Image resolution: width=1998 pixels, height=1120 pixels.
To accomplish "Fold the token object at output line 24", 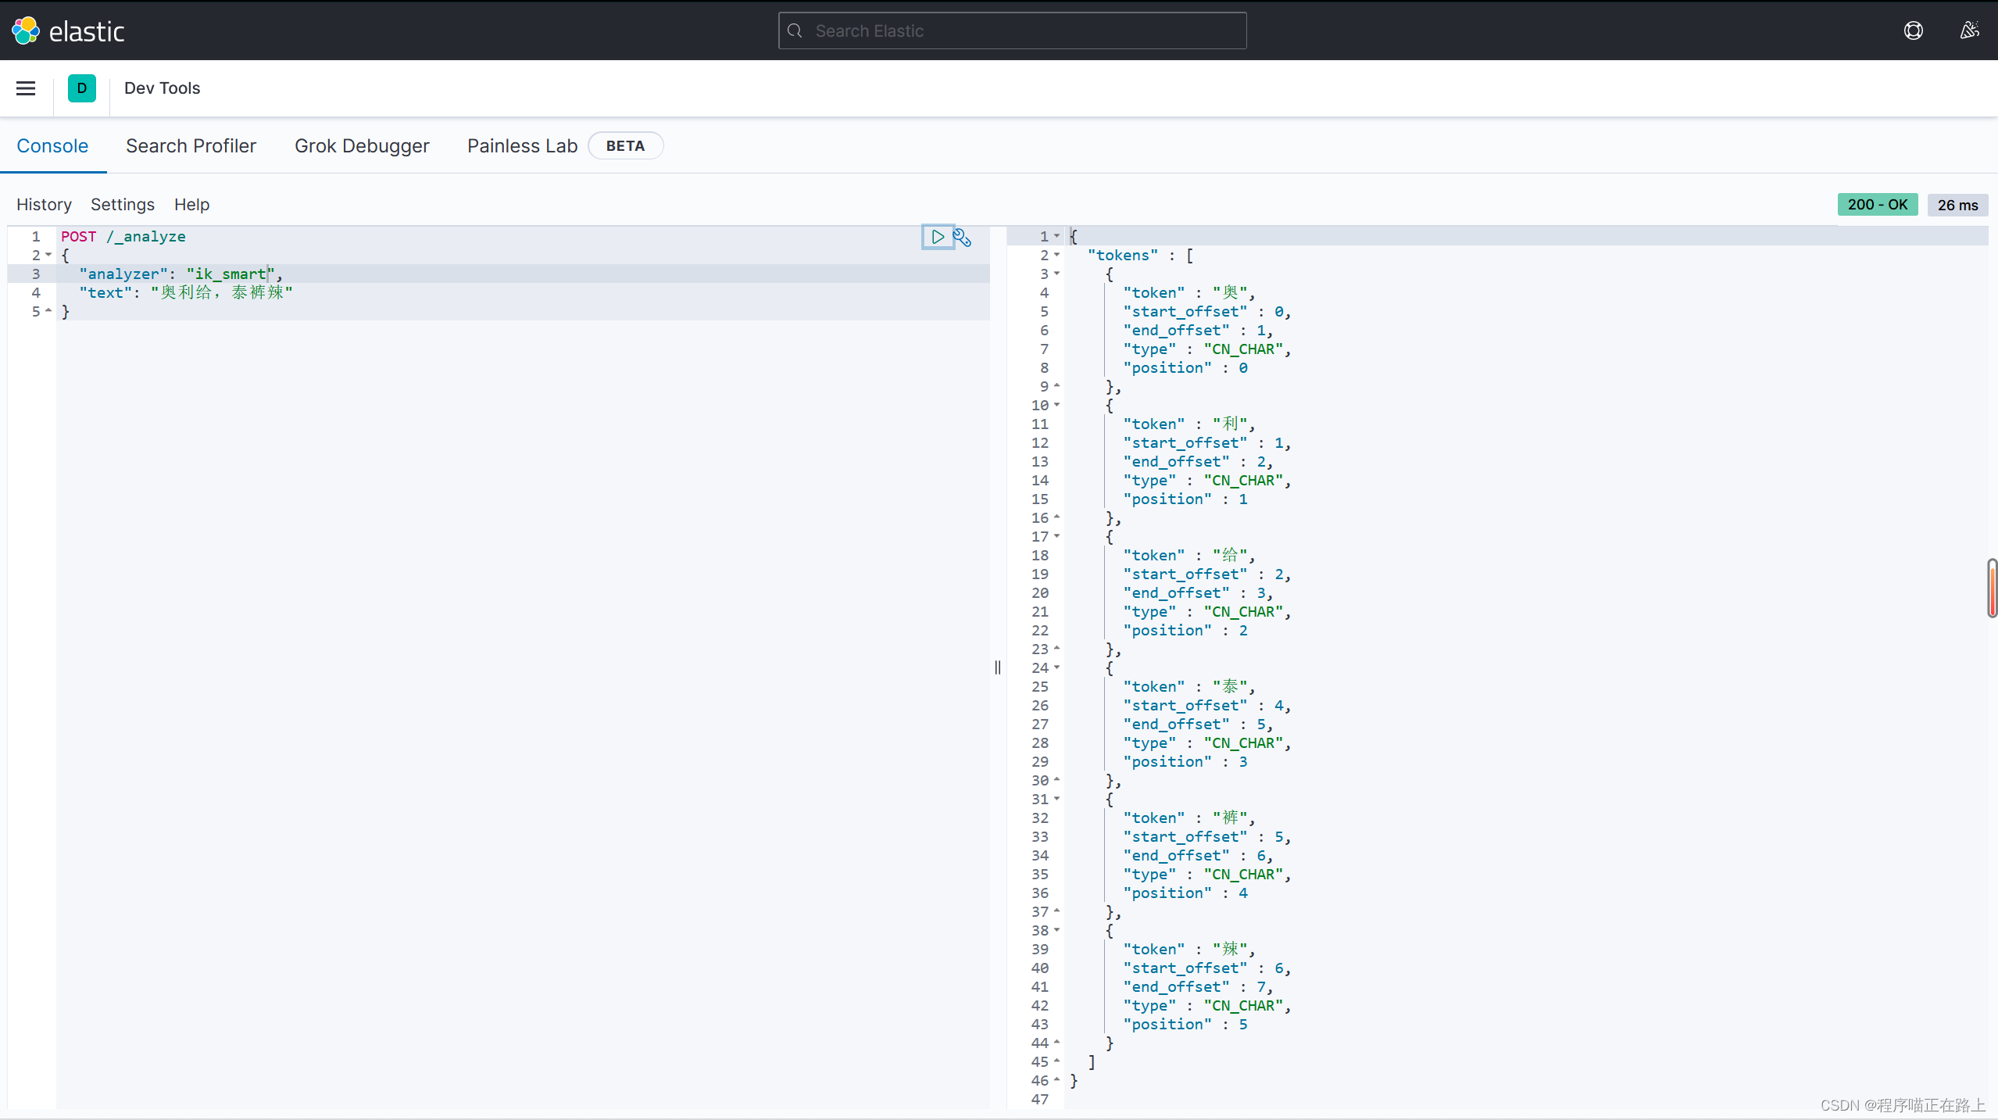I will (x=1056, y=667).
